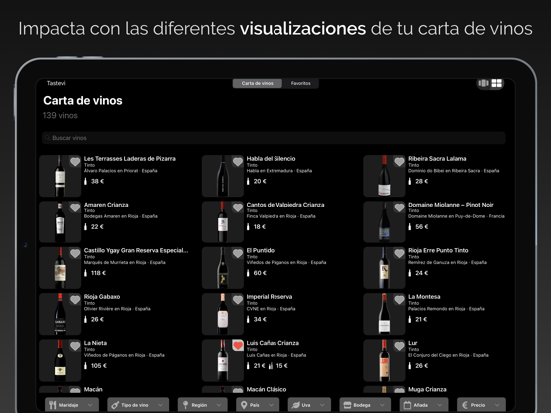The image size is (551, 413).
Task: Open Rioja Erre Punto Tinto bottle thumbnail
Action: click(x=384, y=268)
